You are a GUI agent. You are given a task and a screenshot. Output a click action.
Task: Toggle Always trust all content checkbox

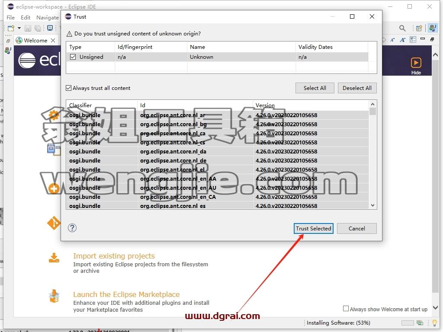[69, 88]
